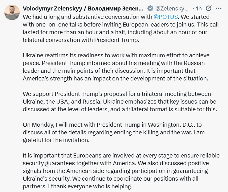Image resolution: width=228 pixels, height=192 pixels.
Task: Click the paragraph starting 'On Monday, I will meet'
Action: point(114,132)
